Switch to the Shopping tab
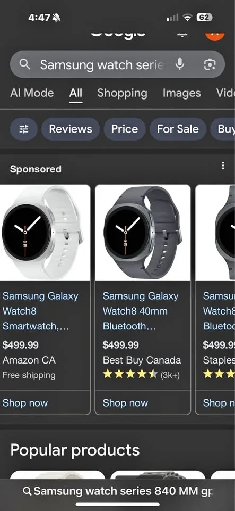The image size is (235, 511). (123, 93)
